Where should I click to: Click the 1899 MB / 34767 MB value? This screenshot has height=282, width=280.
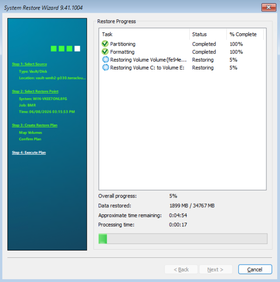tap(192, 205)
